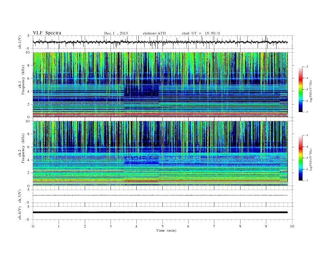Click the 'VLF Spectra' plot title
This screenshot has width=329, height=254.
pos(47,33)
